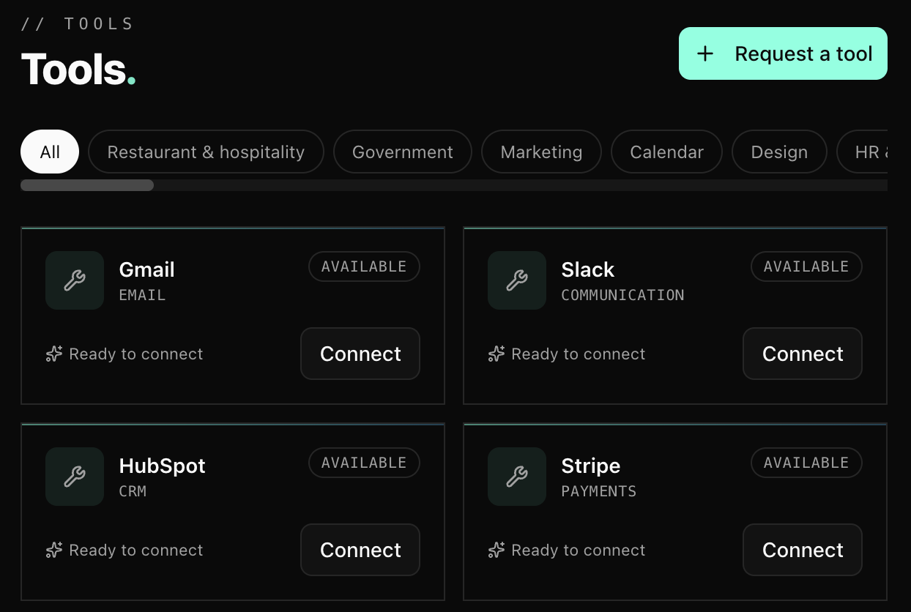This screenshot has height=612, width=911.
Task: Click the AVAILABLE badge on Slack
Action: tap(806, 266)
